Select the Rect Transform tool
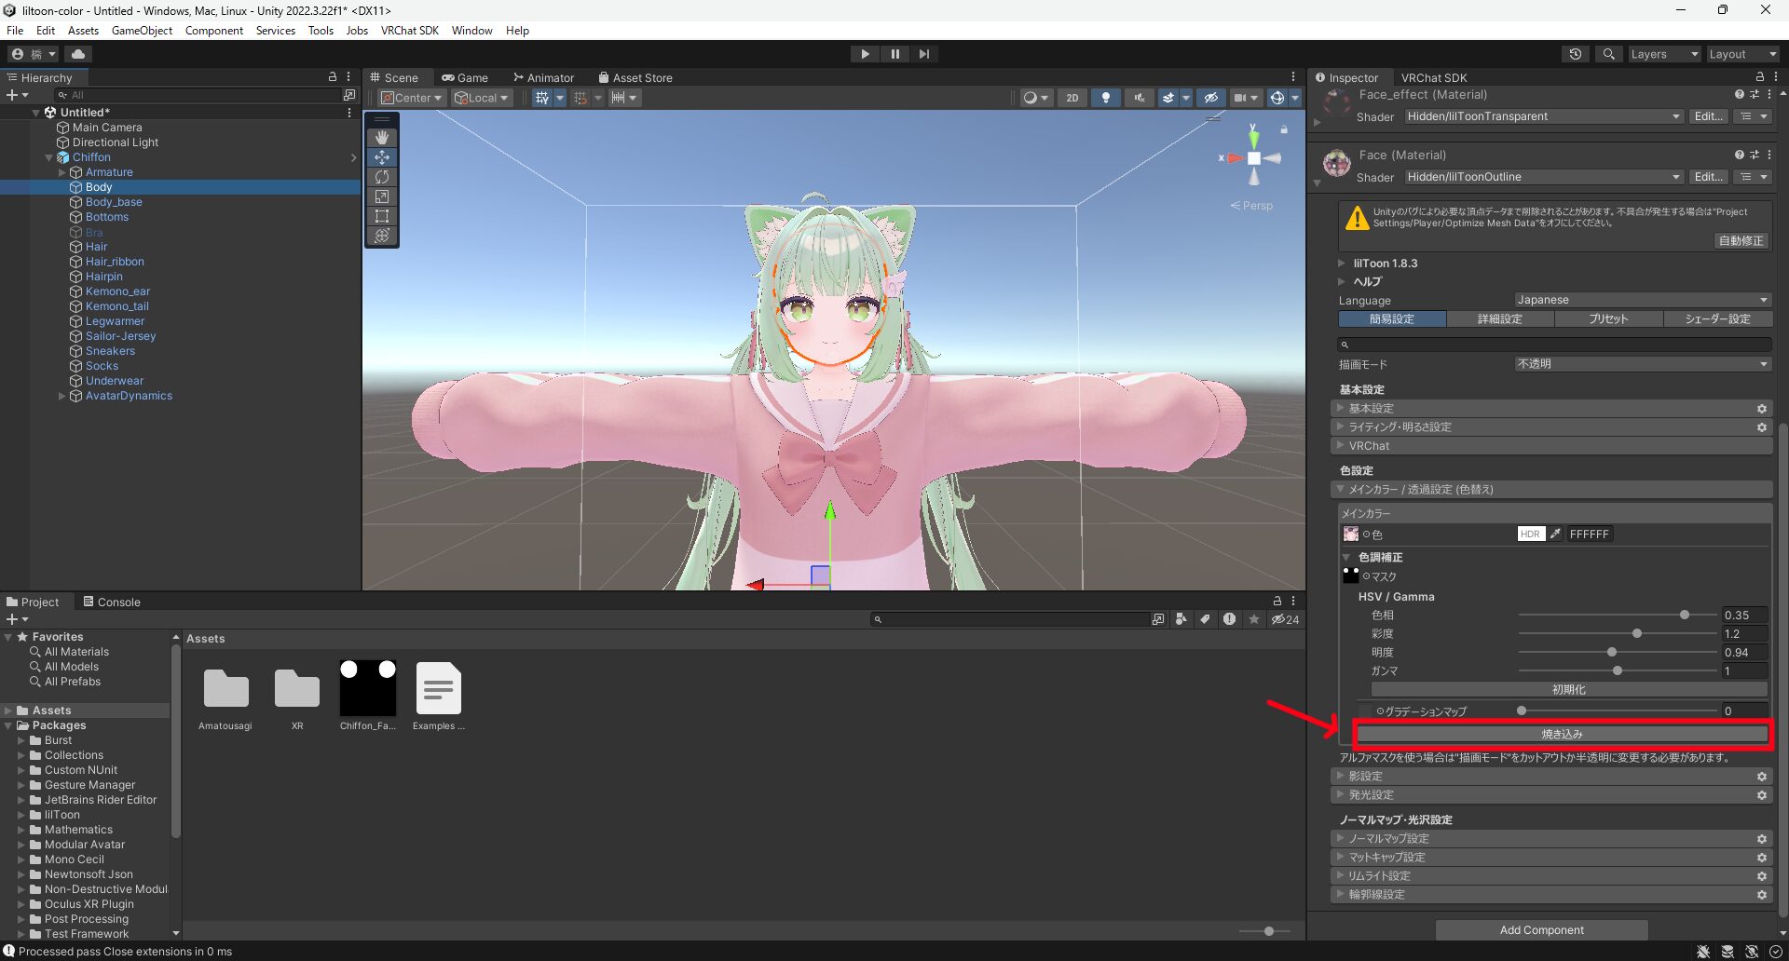The height and width of the screenshot is (961, 1789). pyautogui.click(x=382, y=216)
